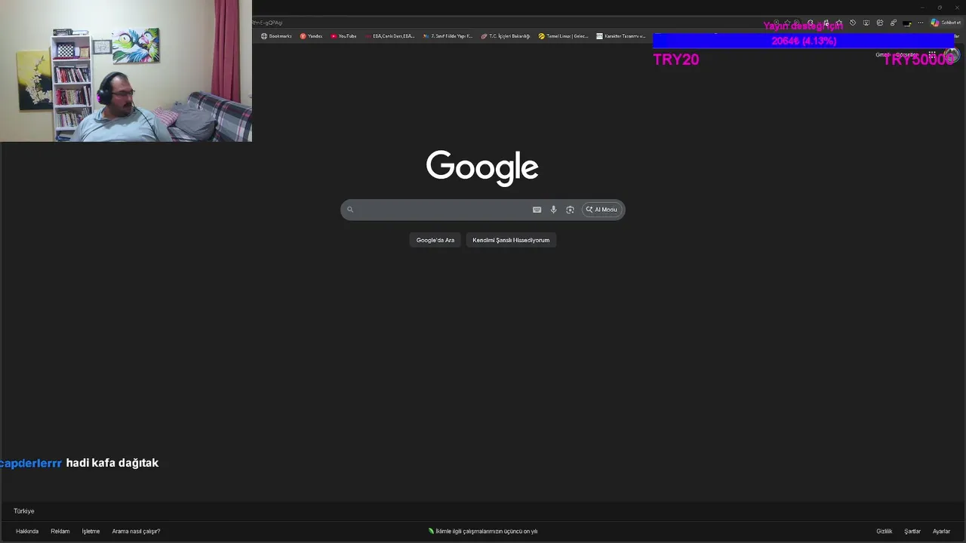Open the İklimle ilgili çalışmalarımızın link

(483, 531)
